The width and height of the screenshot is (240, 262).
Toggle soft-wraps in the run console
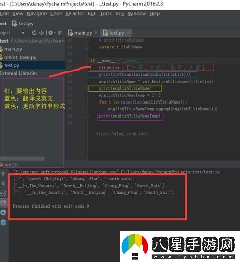tap(3, 193)
